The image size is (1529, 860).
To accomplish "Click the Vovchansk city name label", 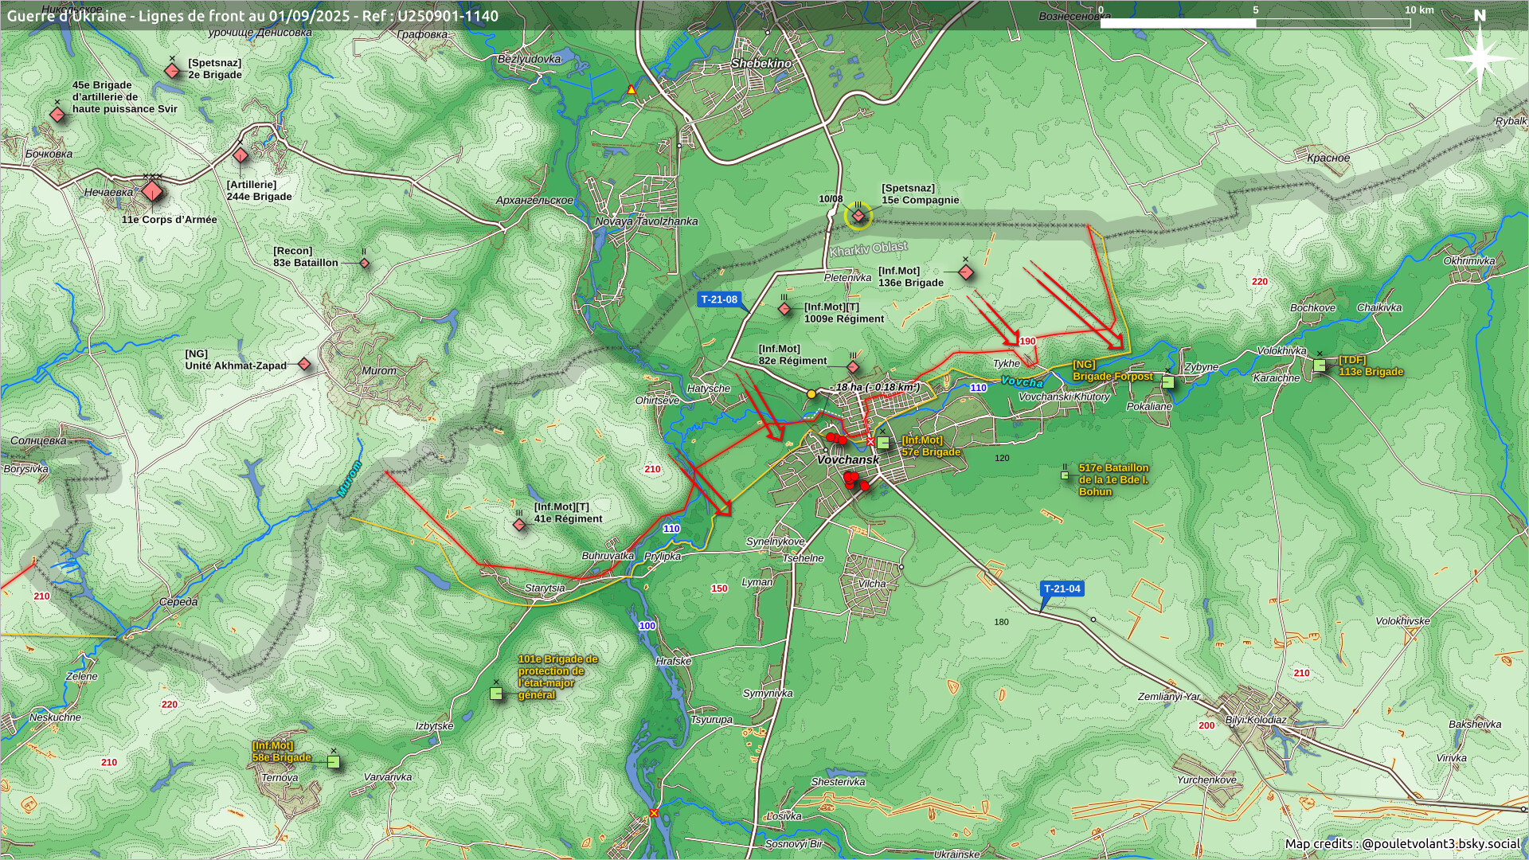I will tap(848, 460).
